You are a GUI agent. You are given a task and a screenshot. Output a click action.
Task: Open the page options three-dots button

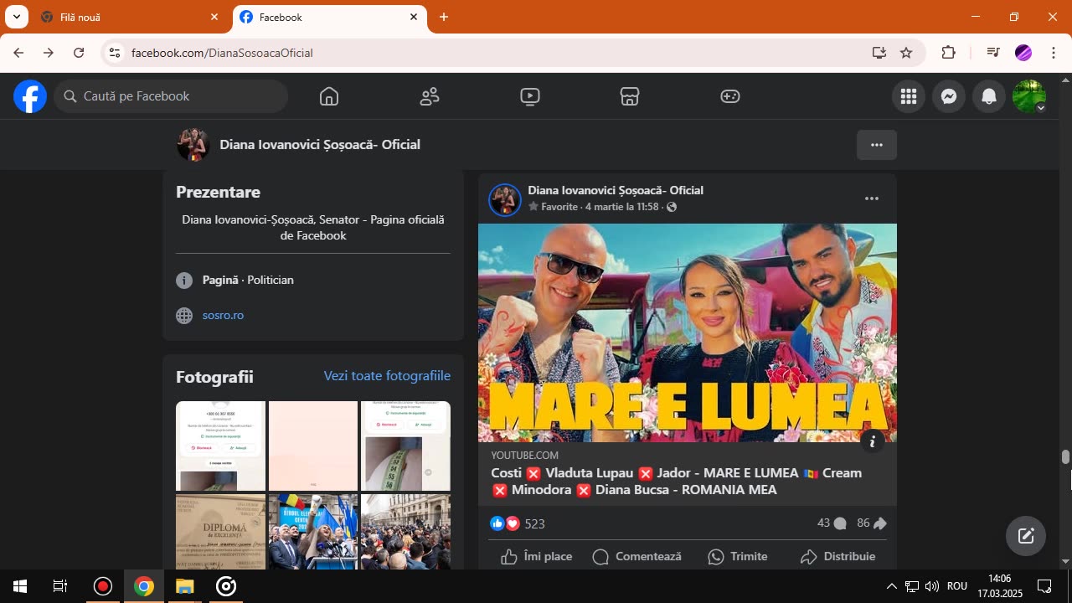coord(877,145)
